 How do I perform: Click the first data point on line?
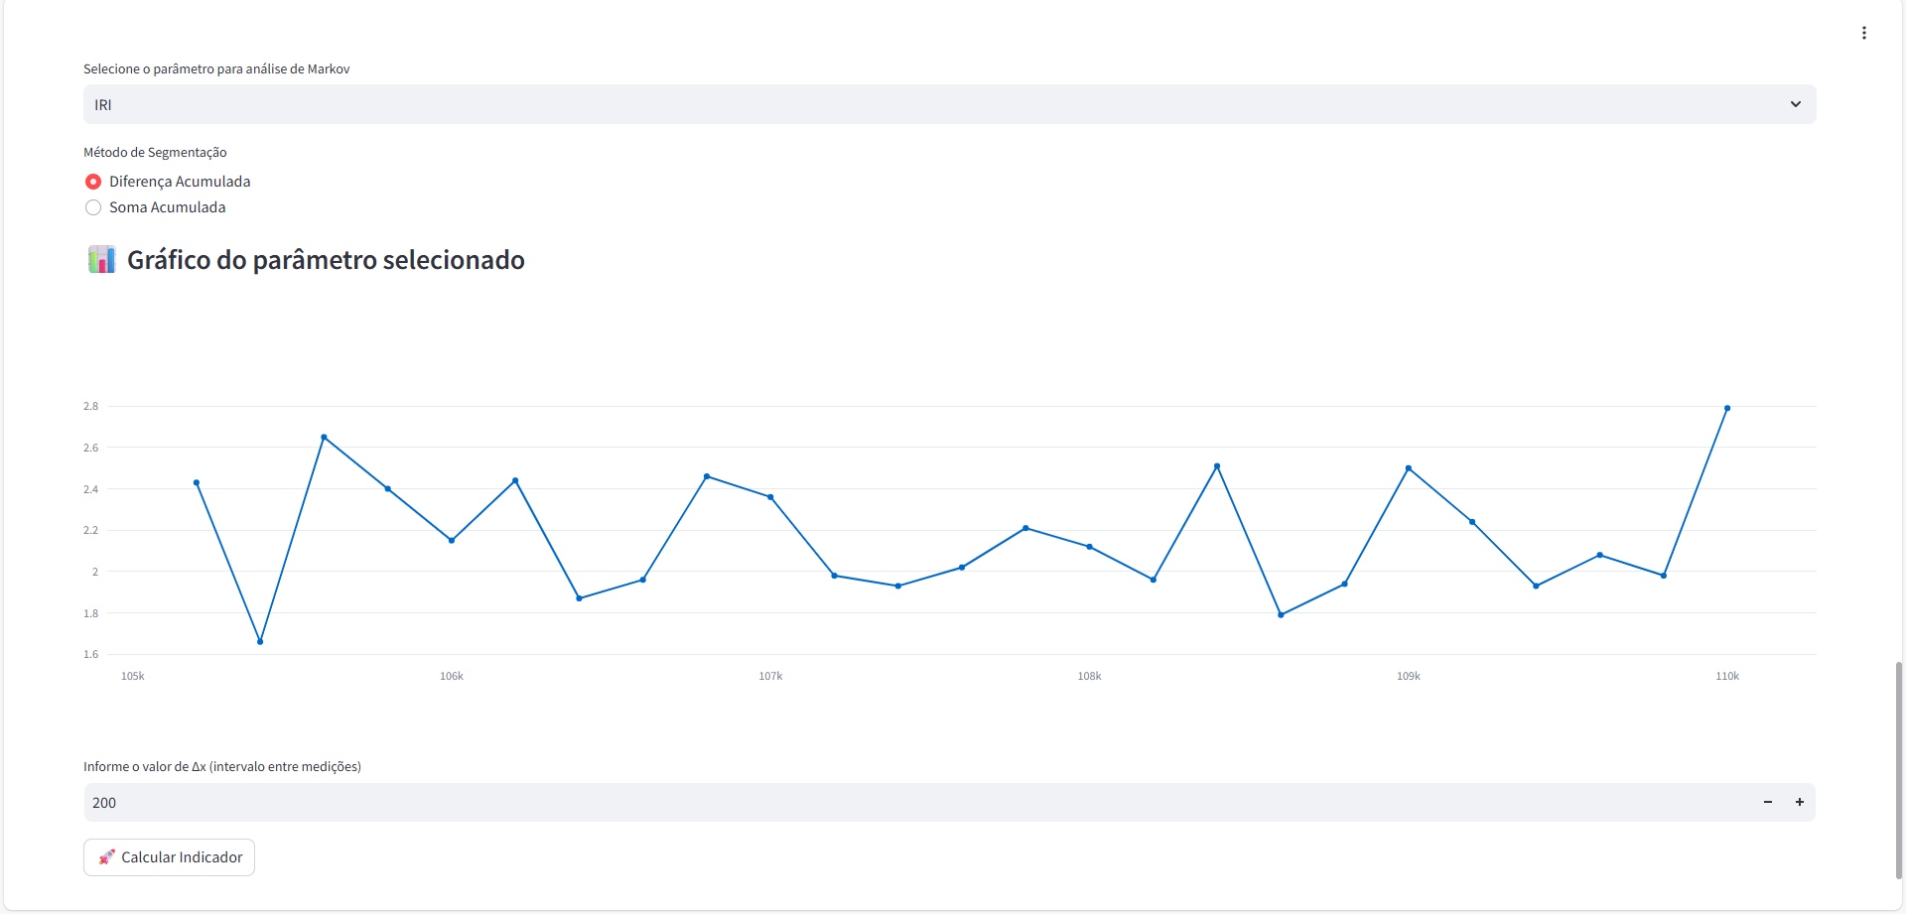point(197,483)
